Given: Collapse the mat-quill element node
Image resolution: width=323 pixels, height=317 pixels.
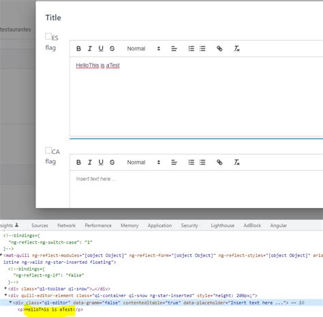Looking at the screenshot, I should tap(1, 255).
